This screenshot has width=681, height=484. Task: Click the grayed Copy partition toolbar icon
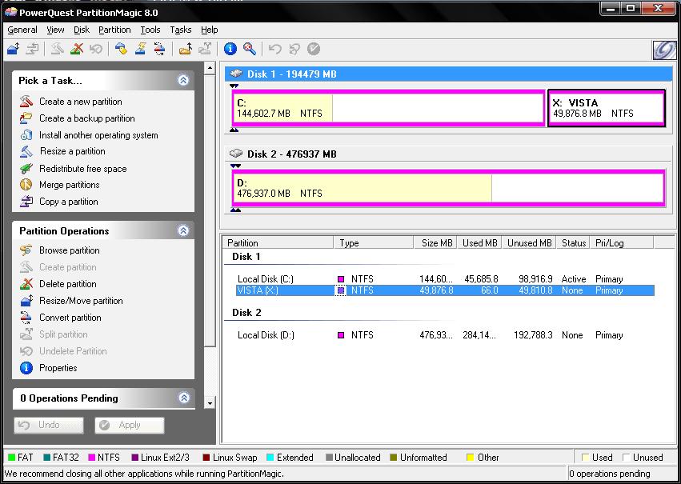32,49
